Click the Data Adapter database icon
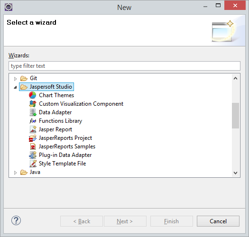 [x=33, y=112]
